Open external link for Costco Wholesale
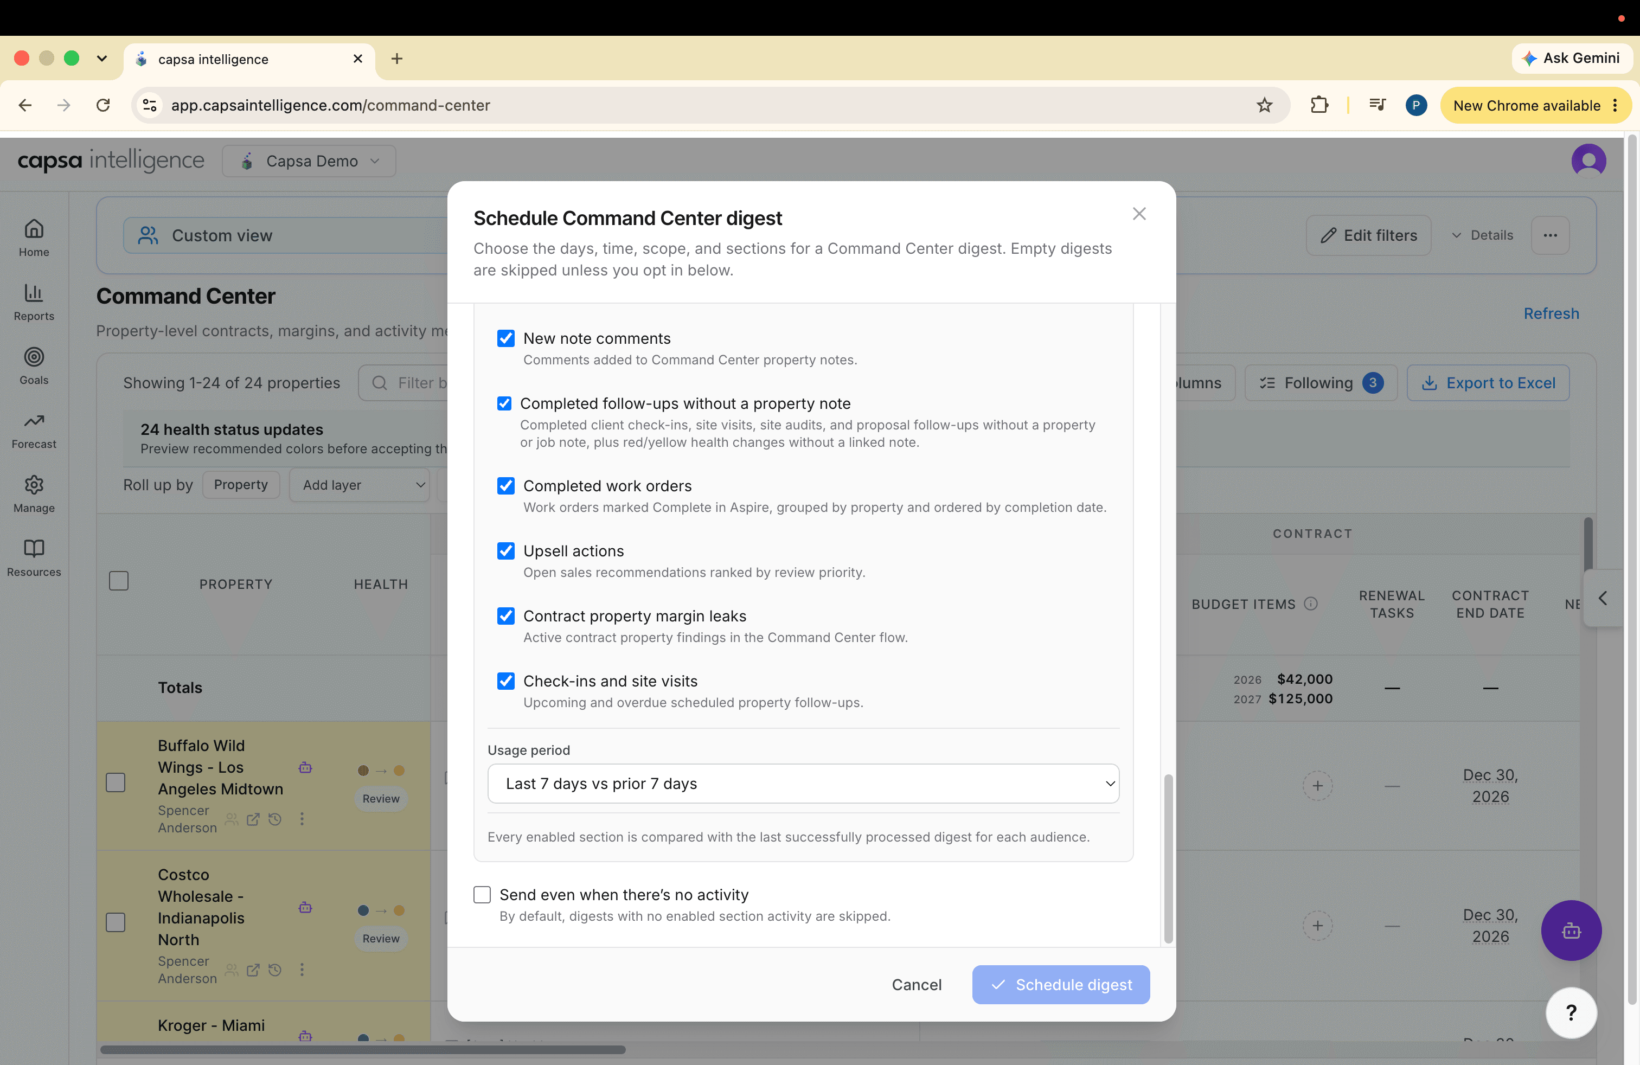Image resolution: width=1640 pixels, height=1065 pixels. coord(253,970)
